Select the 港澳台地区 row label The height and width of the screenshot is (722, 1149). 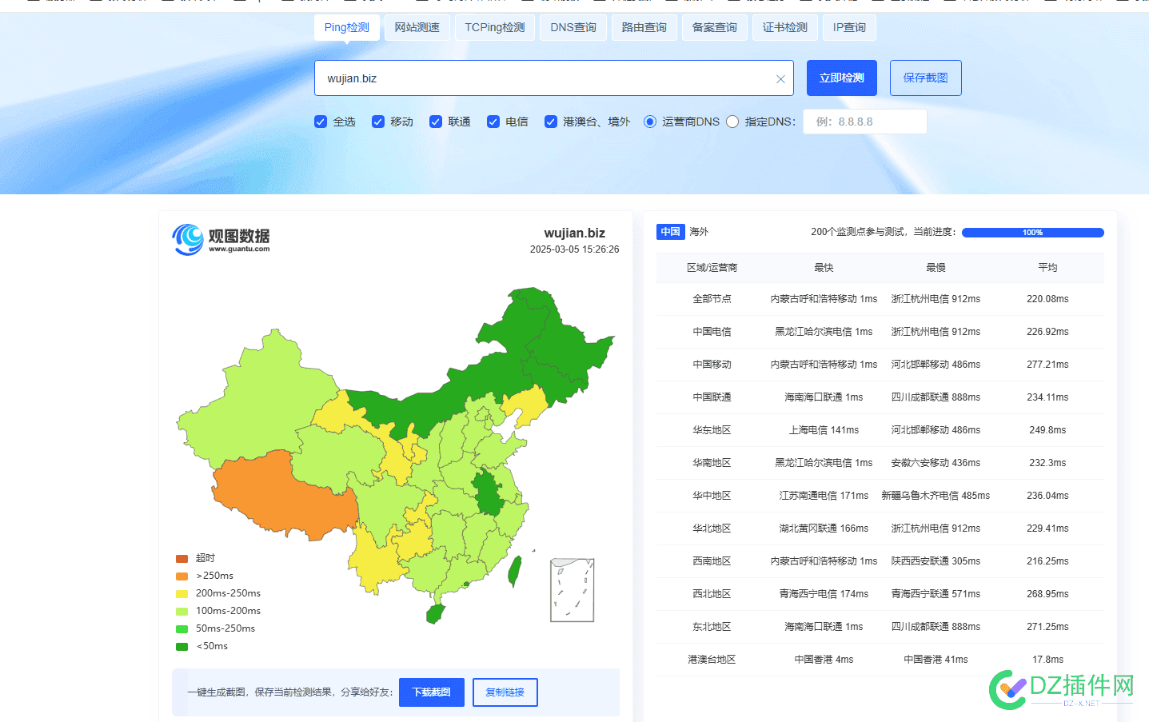tap(712, 660)
